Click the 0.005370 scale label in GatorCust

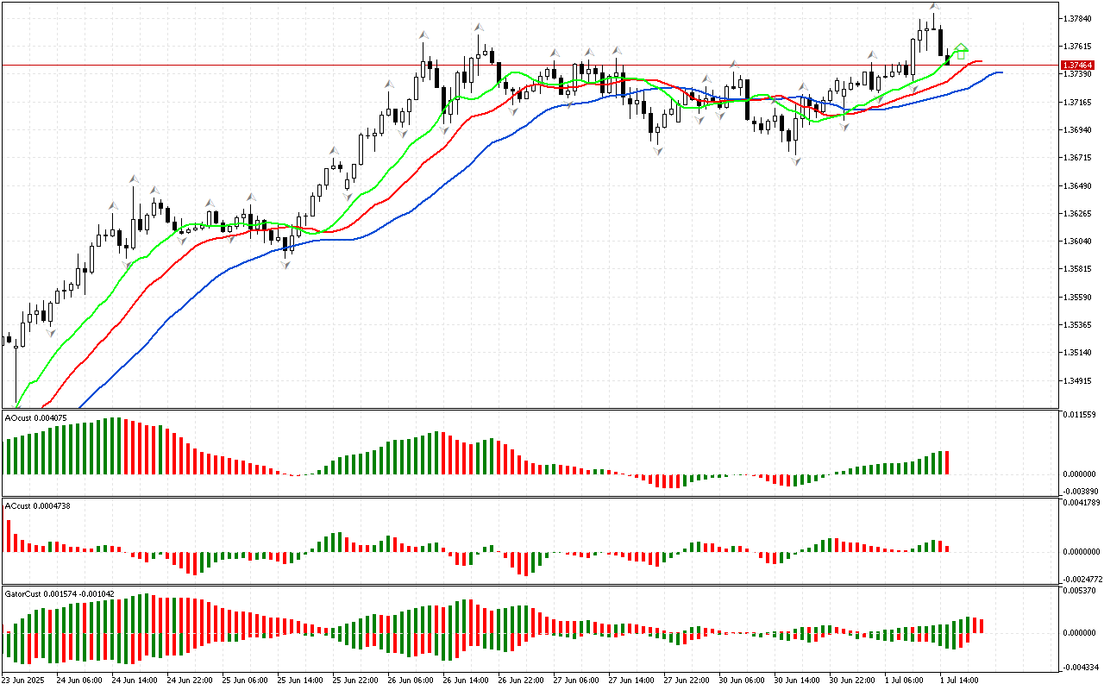tap(1078, 591)
